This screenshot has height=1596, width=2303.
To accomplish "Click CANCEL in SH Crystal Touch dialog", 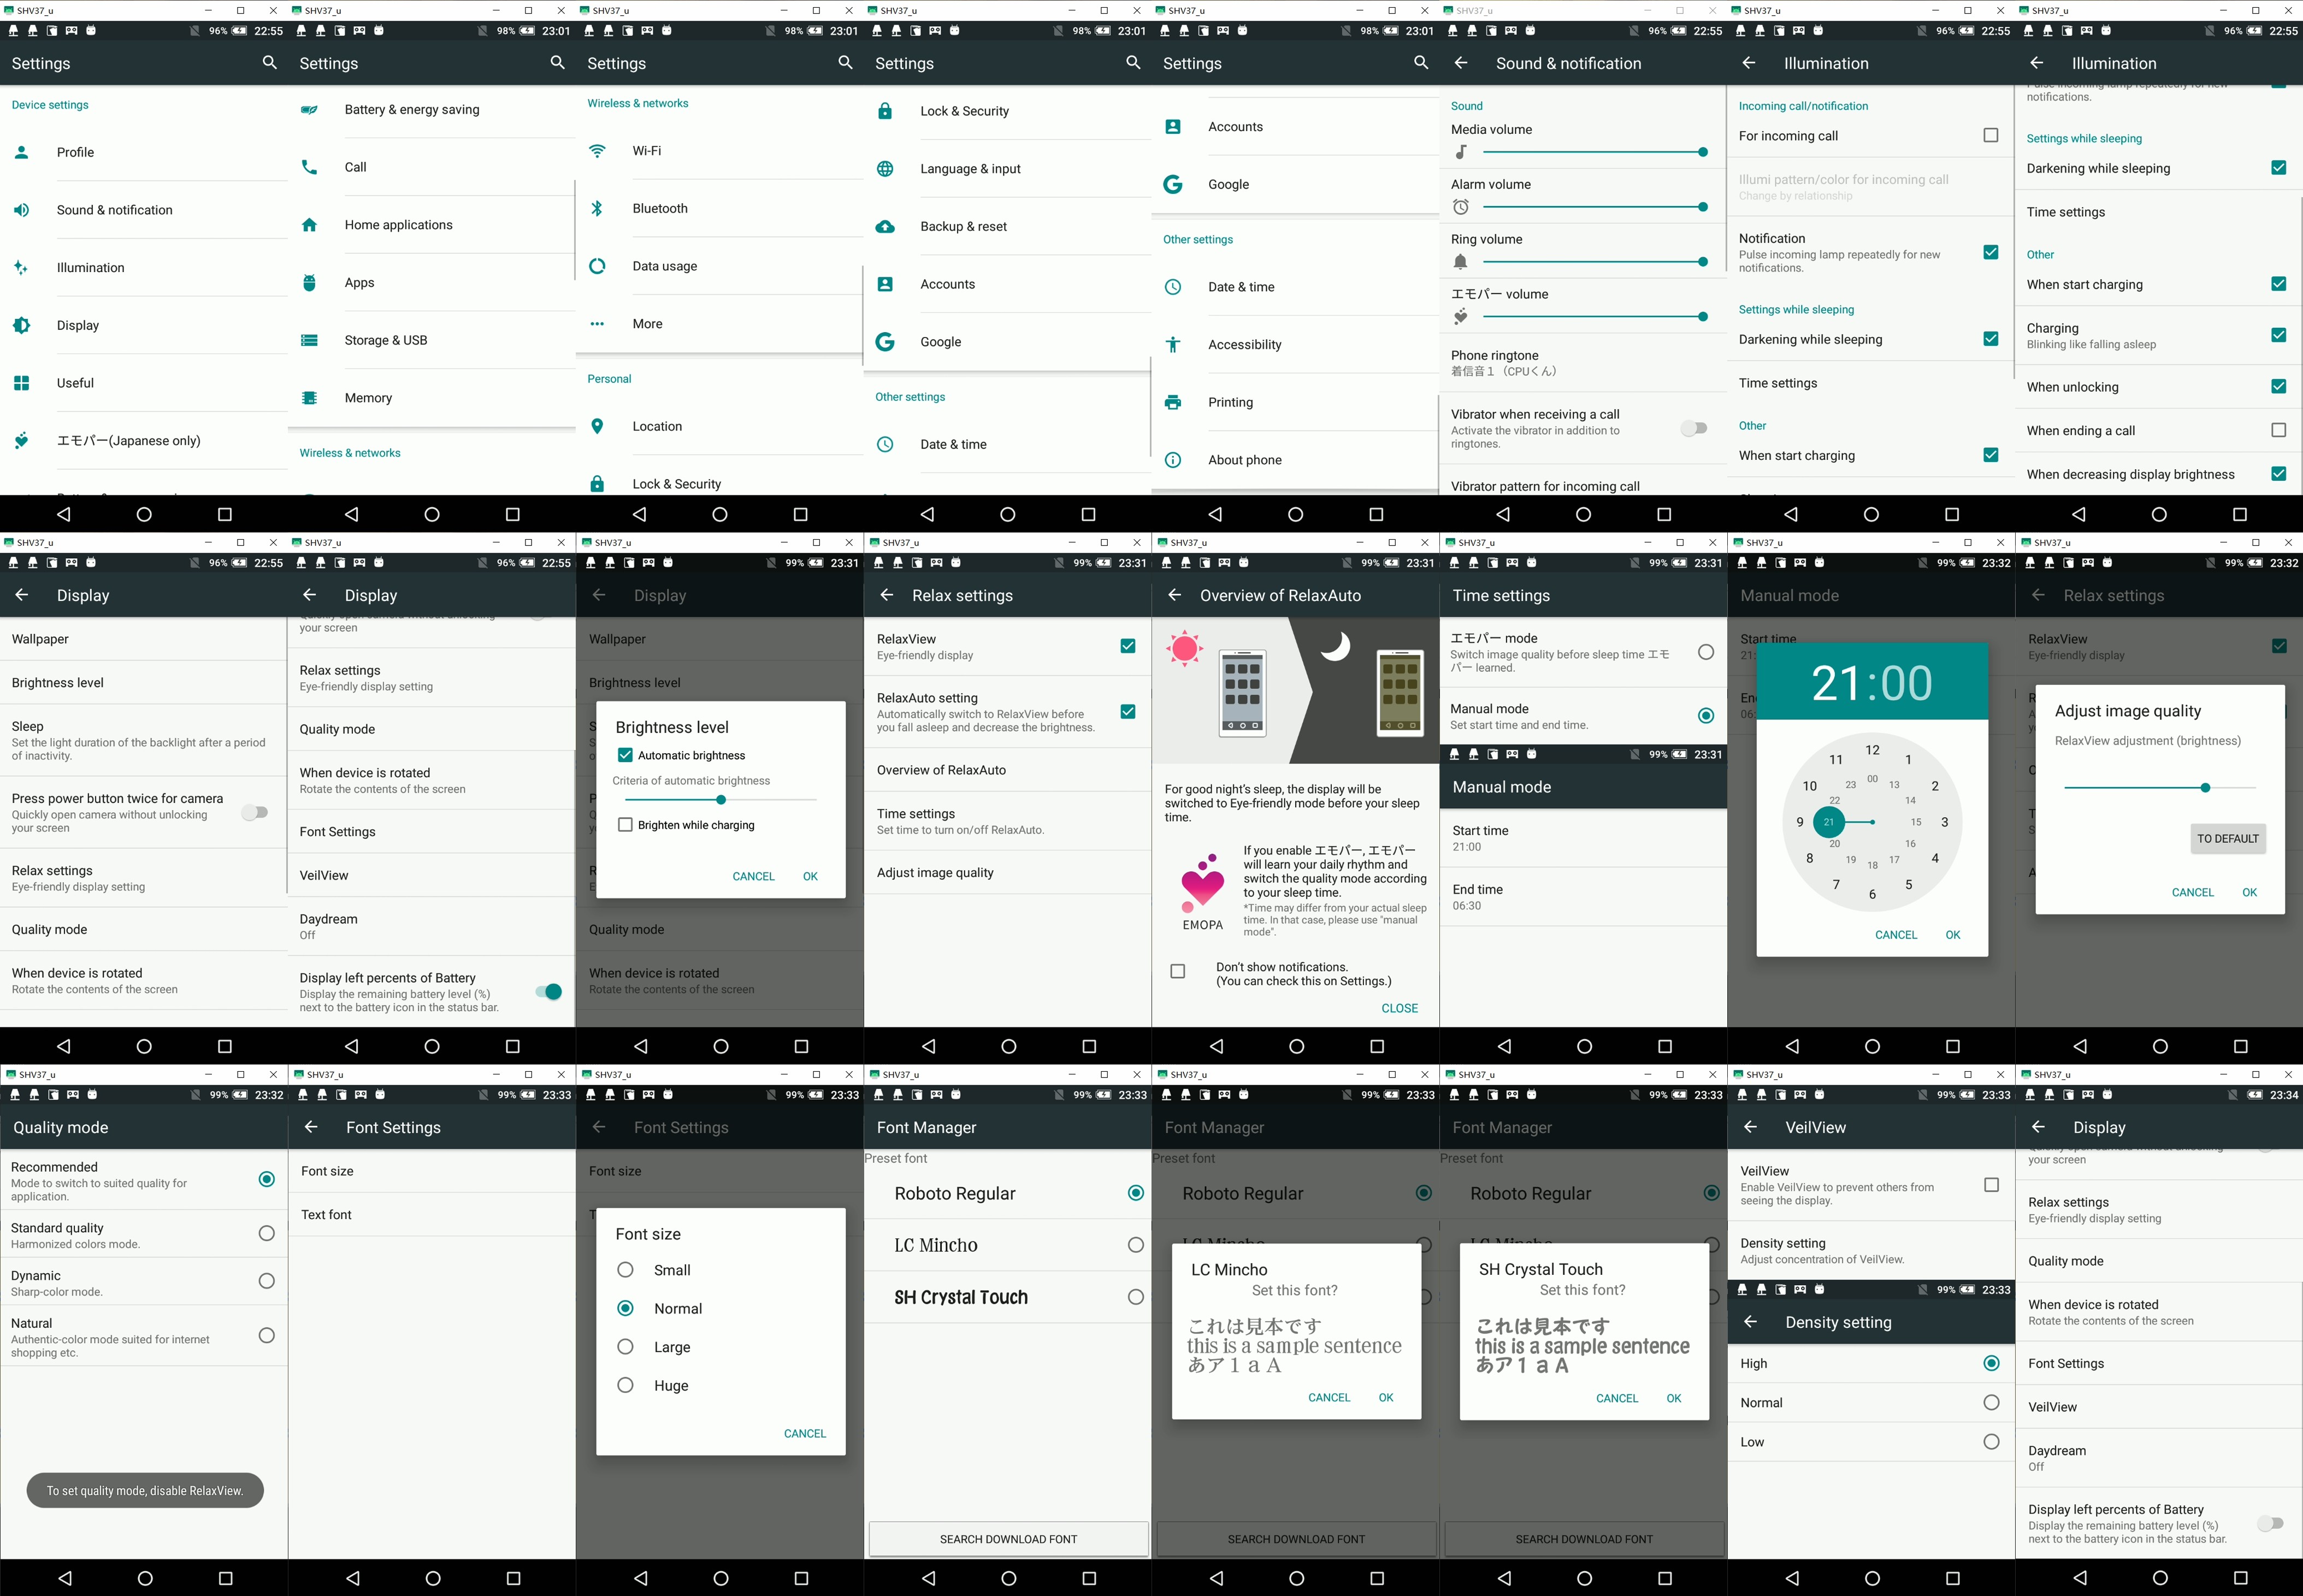I will point(1616,1399).
